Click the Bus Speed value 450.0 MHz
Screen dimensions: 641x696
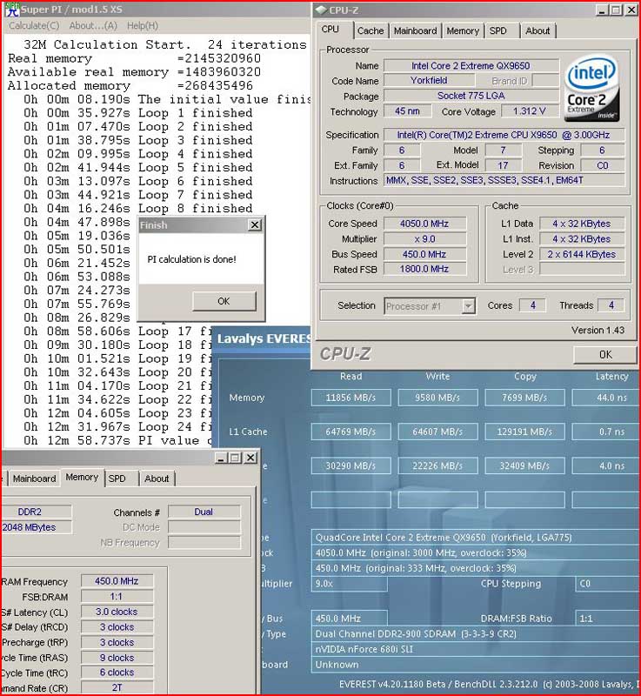click(x=424, y=254)
